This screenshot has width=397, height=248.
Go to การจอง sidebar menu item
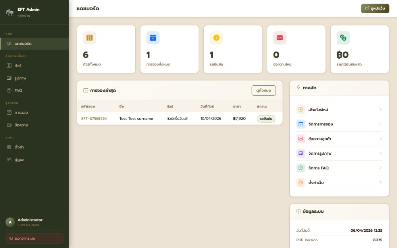pos(21,112)
